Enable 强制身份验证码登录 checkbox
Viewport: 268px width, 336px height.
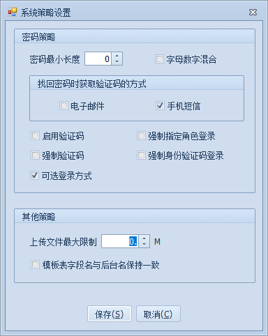click(x=141, y=155)
